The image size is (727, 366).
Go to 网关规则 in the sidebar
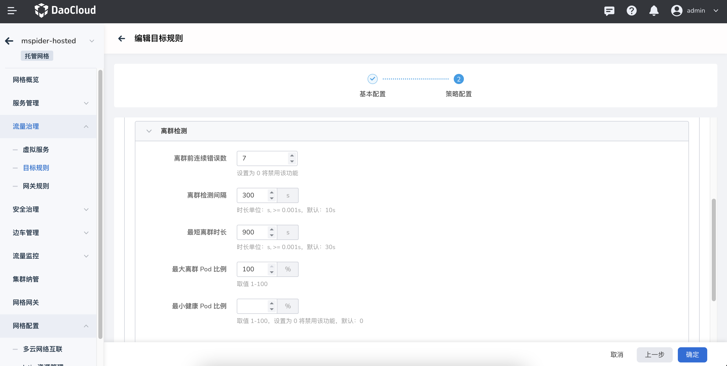[x=36, y=186]
